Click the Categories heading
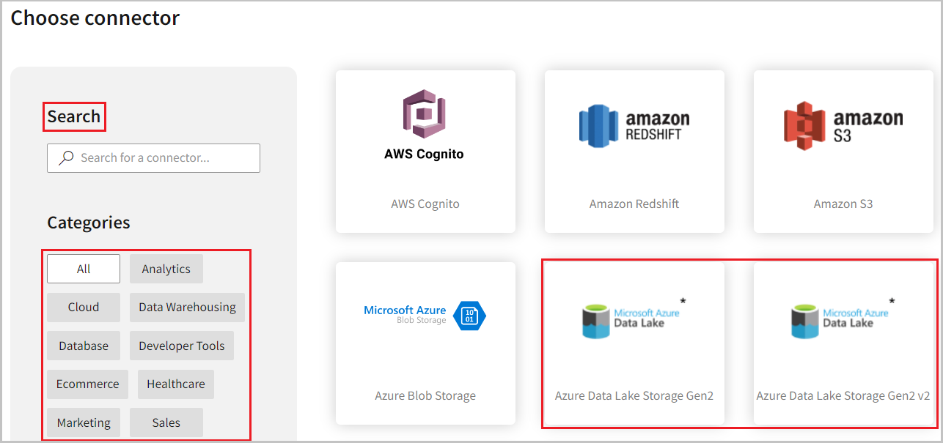943x443 pixels. pyautogui.click(x=89, y=223)
